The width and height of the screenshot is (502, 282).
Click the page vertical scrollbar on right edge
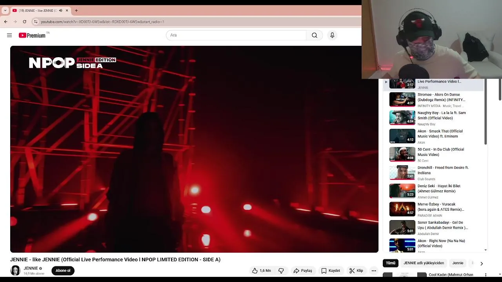500,89
